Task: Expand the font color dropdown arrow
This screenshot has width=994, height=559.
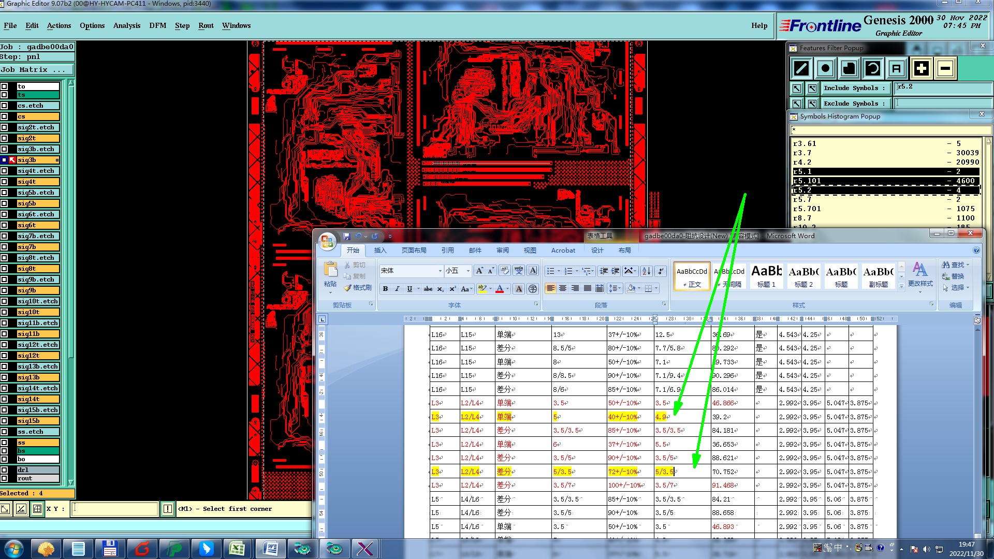Action: pos(508,289)
